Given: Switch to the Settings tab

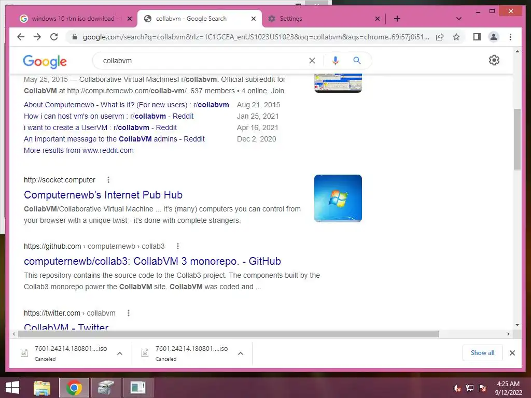Looking at the screenshot, I should click(324, 19).
